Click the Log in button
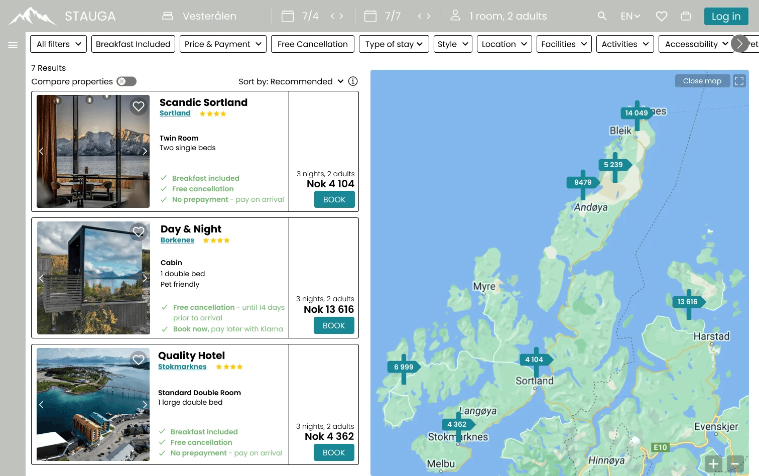The width and height of the screenshot is (759, 476). [x=726, y=16]
